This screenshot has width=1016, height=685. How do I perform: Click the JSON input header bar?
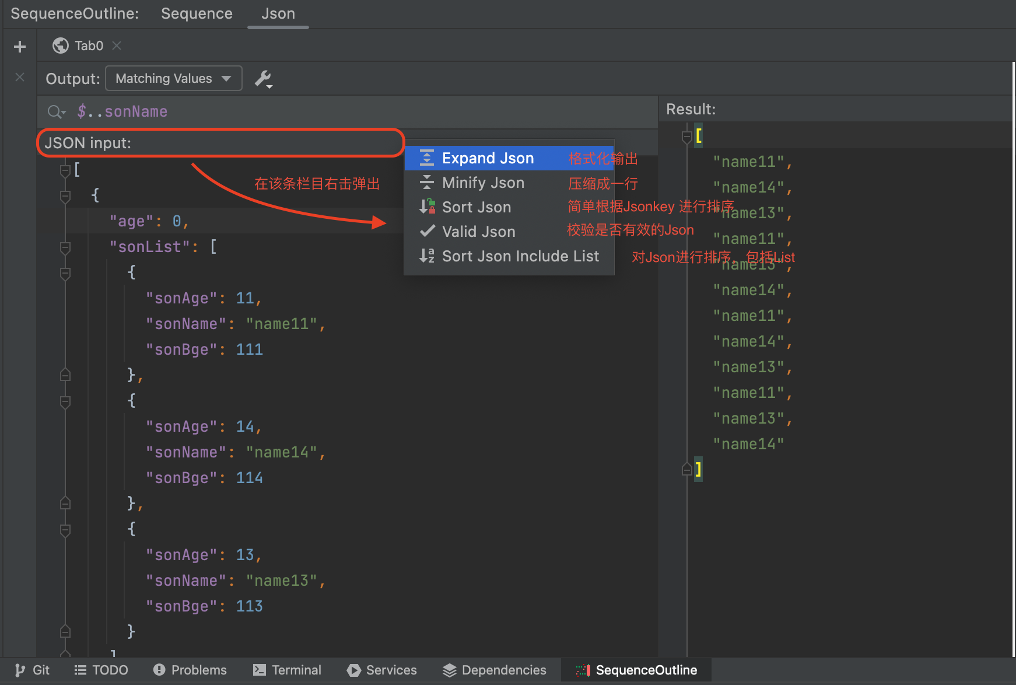pyautogui.click(x=220, y=143)
